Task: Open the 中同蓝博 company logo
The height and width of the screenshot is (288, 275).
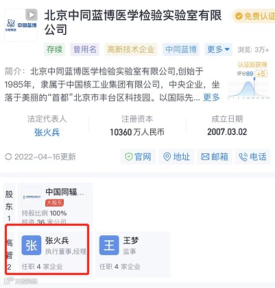Action: pos(21,25)
